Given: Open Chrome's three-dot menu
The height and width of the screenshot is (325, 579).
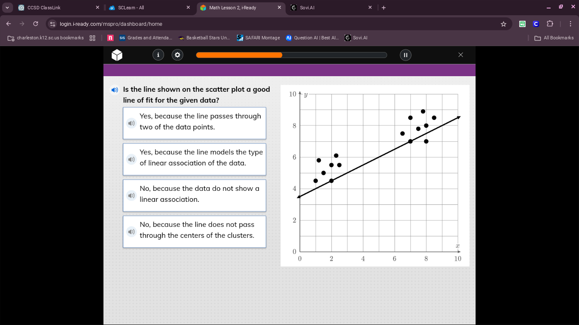Looking at the screenshot, I should [570, 24].
